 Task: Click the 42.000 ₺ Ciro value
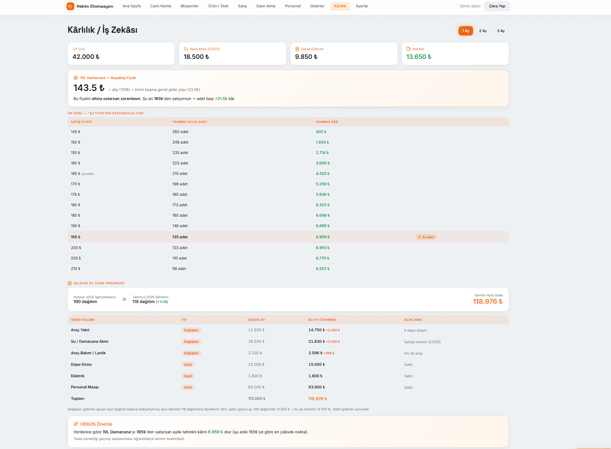[86, 57]
